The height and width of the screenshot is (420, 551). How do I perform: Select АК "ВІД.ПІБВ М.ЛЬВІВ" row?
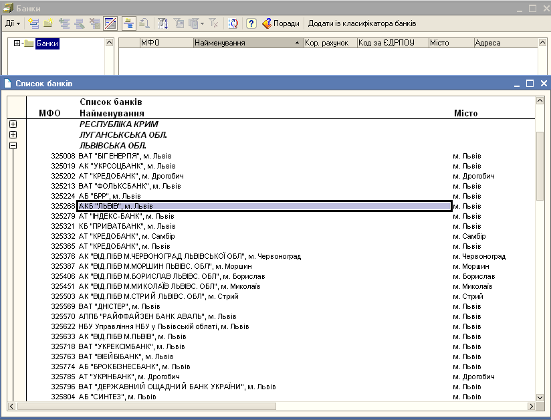coord(280,336)
